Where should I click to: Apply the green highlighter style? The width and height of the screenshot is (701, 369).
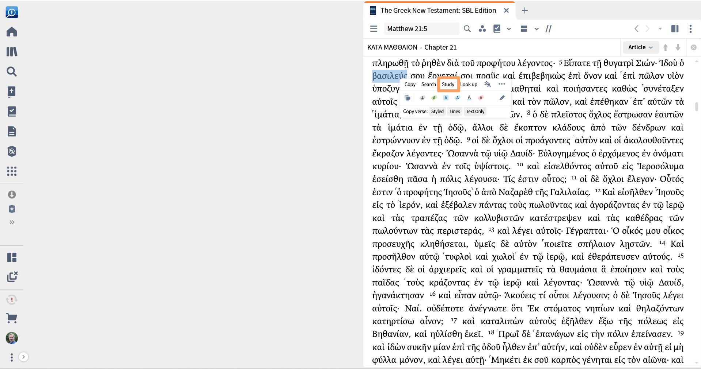tap(434, 98)
